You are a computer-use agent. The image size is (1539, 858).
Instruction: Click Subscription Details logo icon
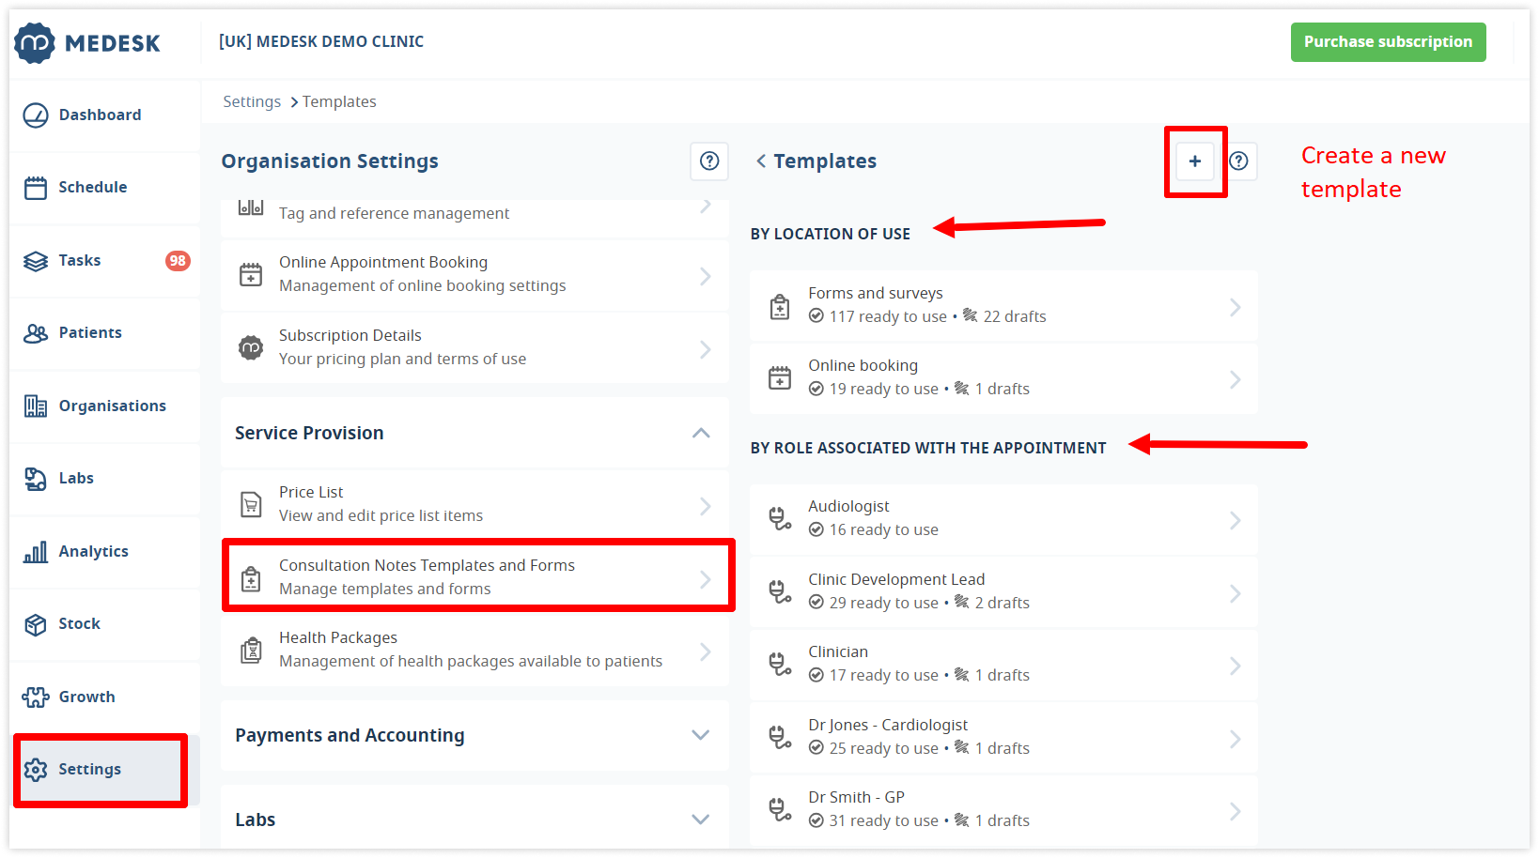[251, 348]
